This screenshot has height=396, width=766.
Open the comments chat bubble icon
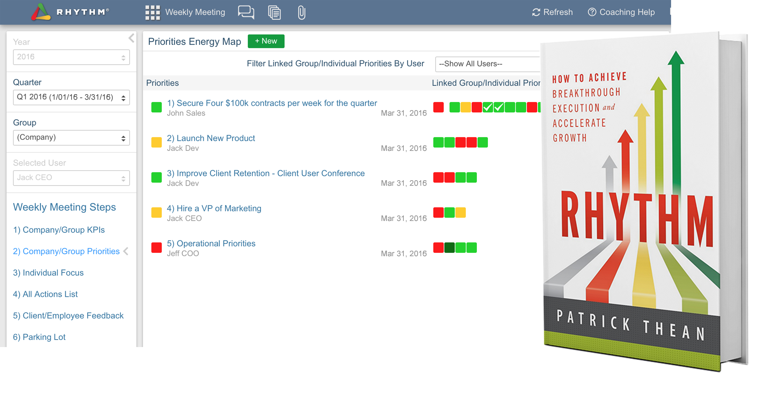pyautogui.click(x=246, y=12)
